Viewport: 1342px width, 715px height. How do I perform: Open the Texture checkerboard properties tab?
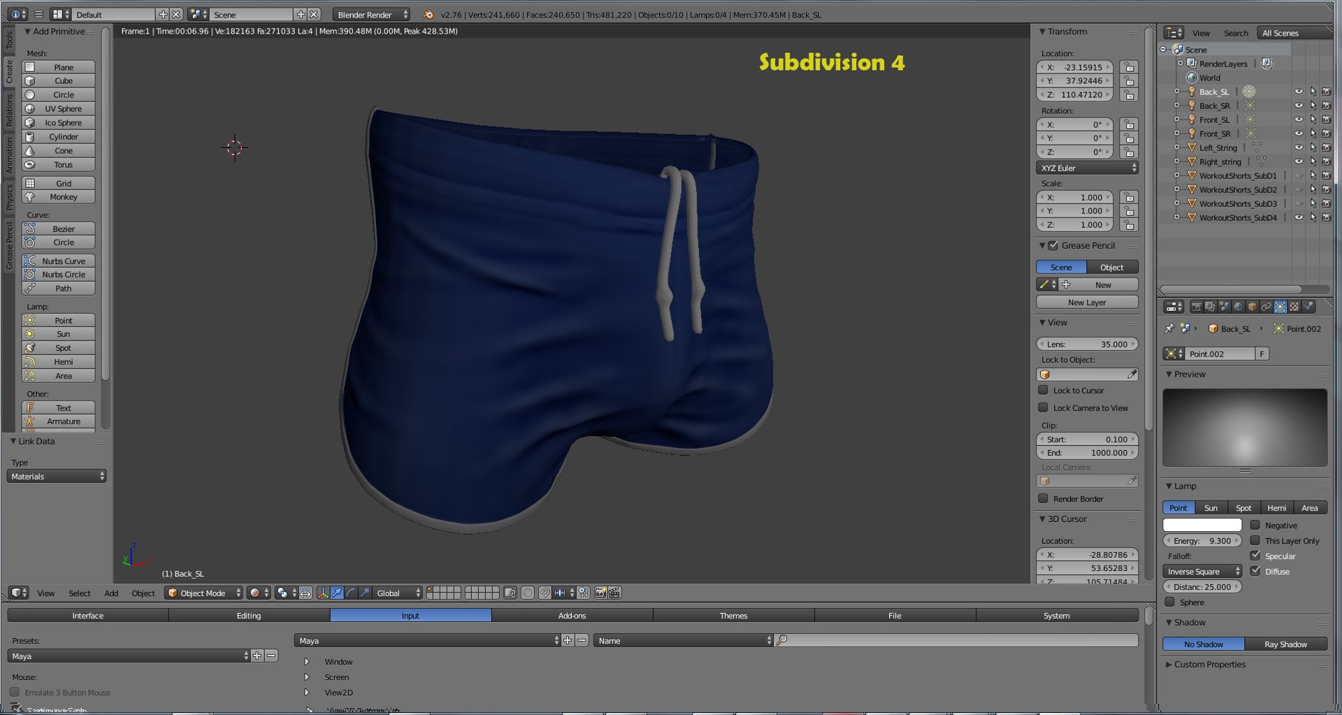point(1294,307)
